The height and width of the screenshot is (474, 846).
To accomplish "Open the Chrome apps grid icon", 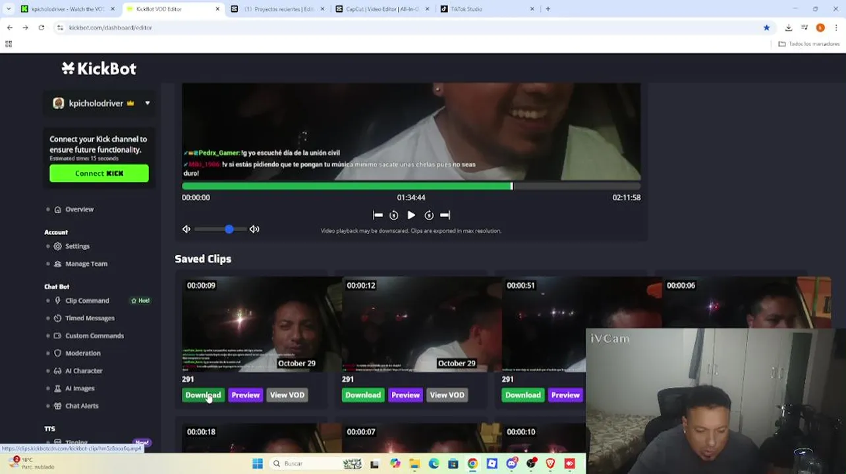I will [9, 44].
